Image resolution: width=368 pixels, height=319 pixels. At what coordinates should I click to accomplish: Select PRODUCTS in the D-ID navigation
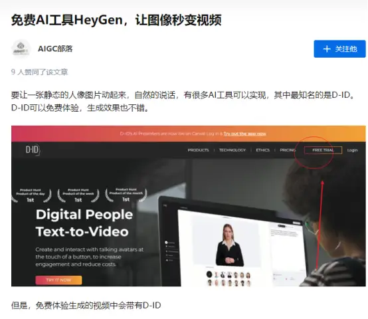(198, 150)
